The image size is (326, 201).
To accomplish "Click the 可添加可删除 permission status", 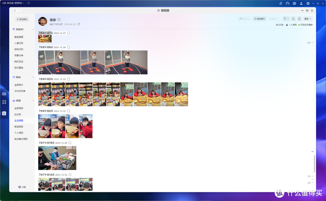I will pos(305,25).
